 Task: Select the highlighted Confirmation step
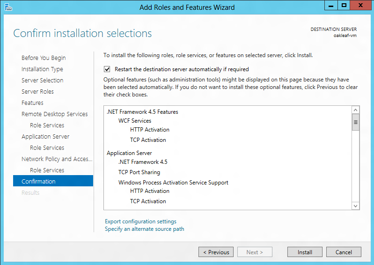tap(53, 181)
